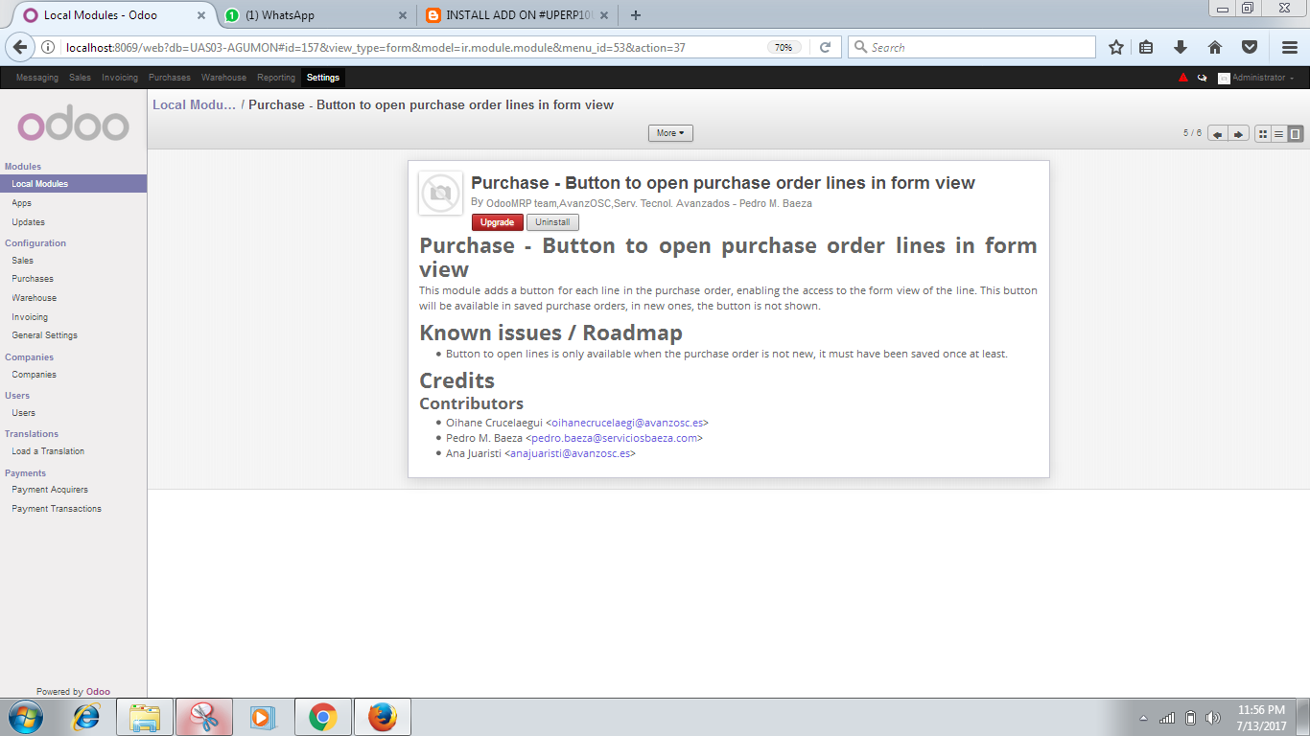The image size is (1310, 736).
Task: Open Sales configuration in sidebar
Action: pyautogui.click(x=23, y=260)
